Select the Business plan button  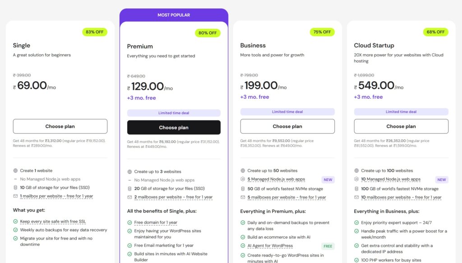pos(287,126)
